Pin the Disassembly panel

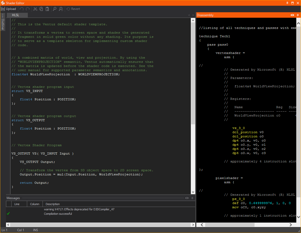click(298, 15)
